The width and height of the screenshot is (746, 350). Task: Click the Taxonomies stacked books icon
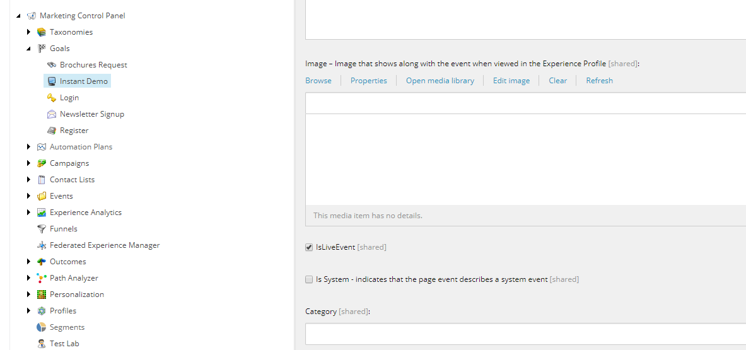click(x=42, y=32)
